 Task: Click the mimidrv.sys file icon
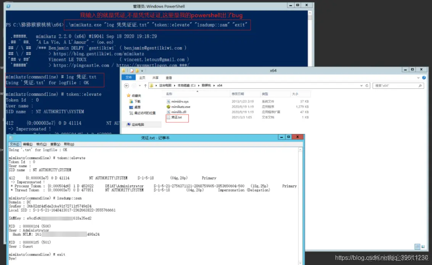(168, 102)
